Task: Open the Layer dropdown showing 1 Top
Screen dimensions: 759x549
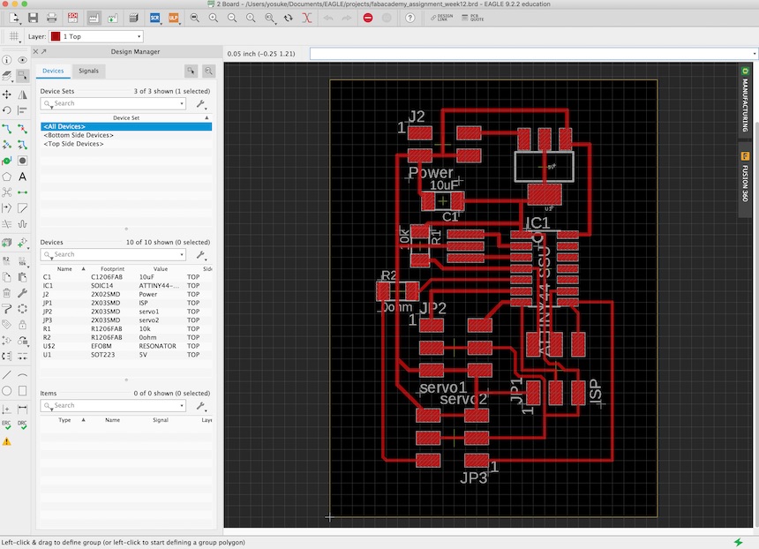Action: pyautogui.click(x=96, y=36)
